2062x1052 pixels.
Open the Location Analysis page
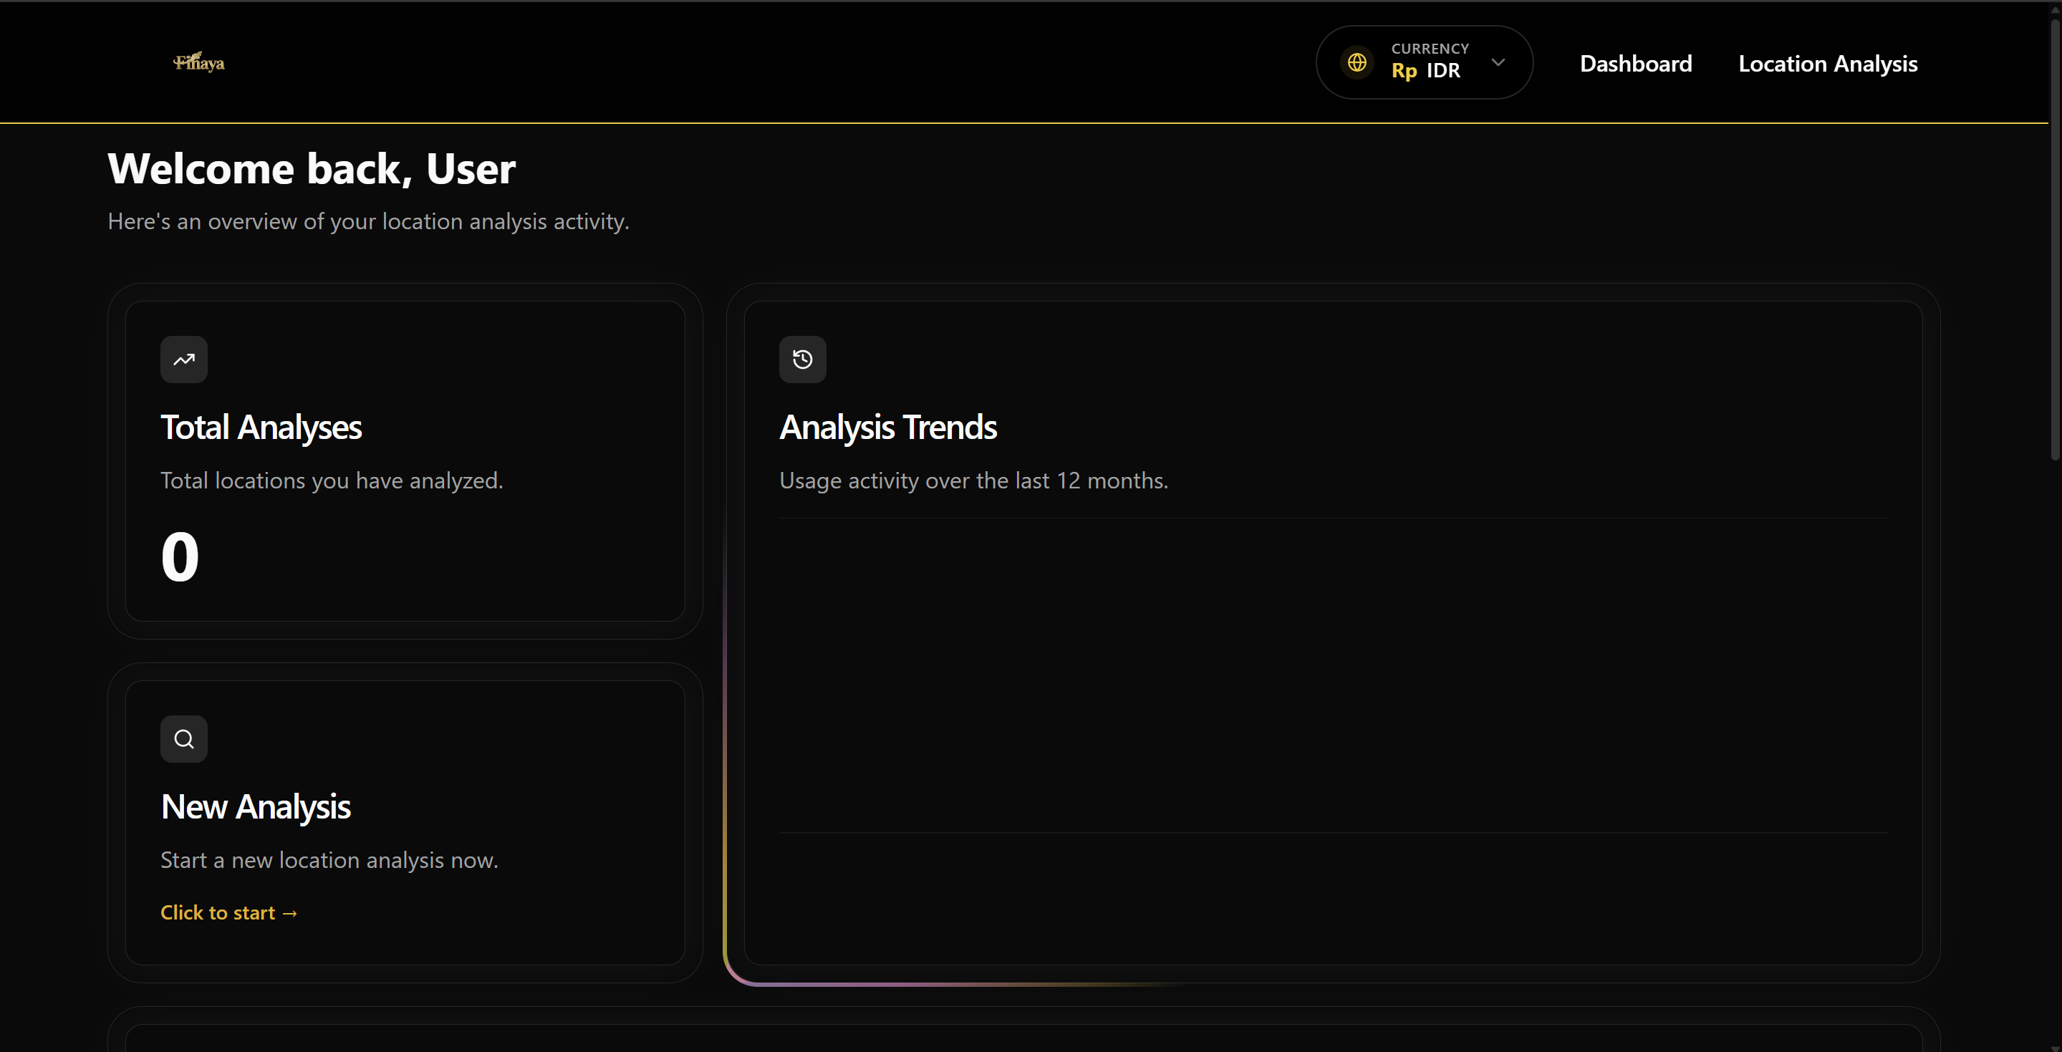click(x=1828, y=63)
